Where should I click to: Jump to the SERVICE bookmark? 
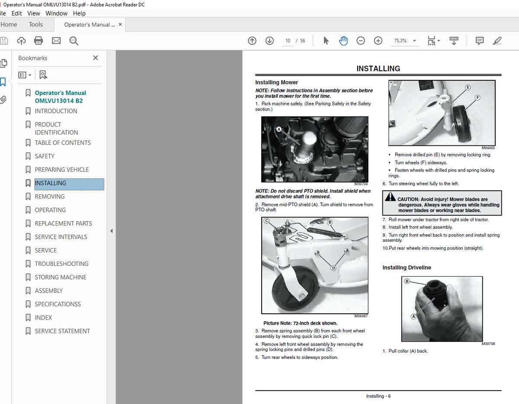click(45, 250)
